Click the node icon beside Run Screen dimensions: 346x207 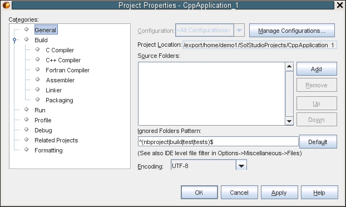(x=27, y=110)
